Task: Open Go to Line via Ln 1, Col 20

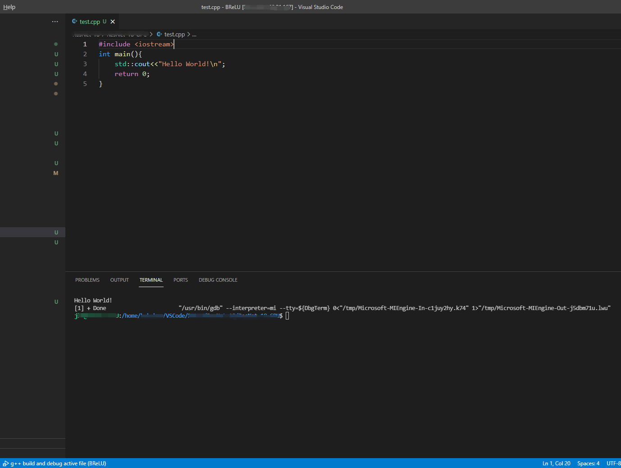Action: tap(557, 463)
